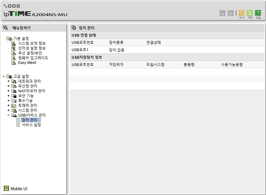
Task: Click the 저장위치 column header
Action: point(116,64)
